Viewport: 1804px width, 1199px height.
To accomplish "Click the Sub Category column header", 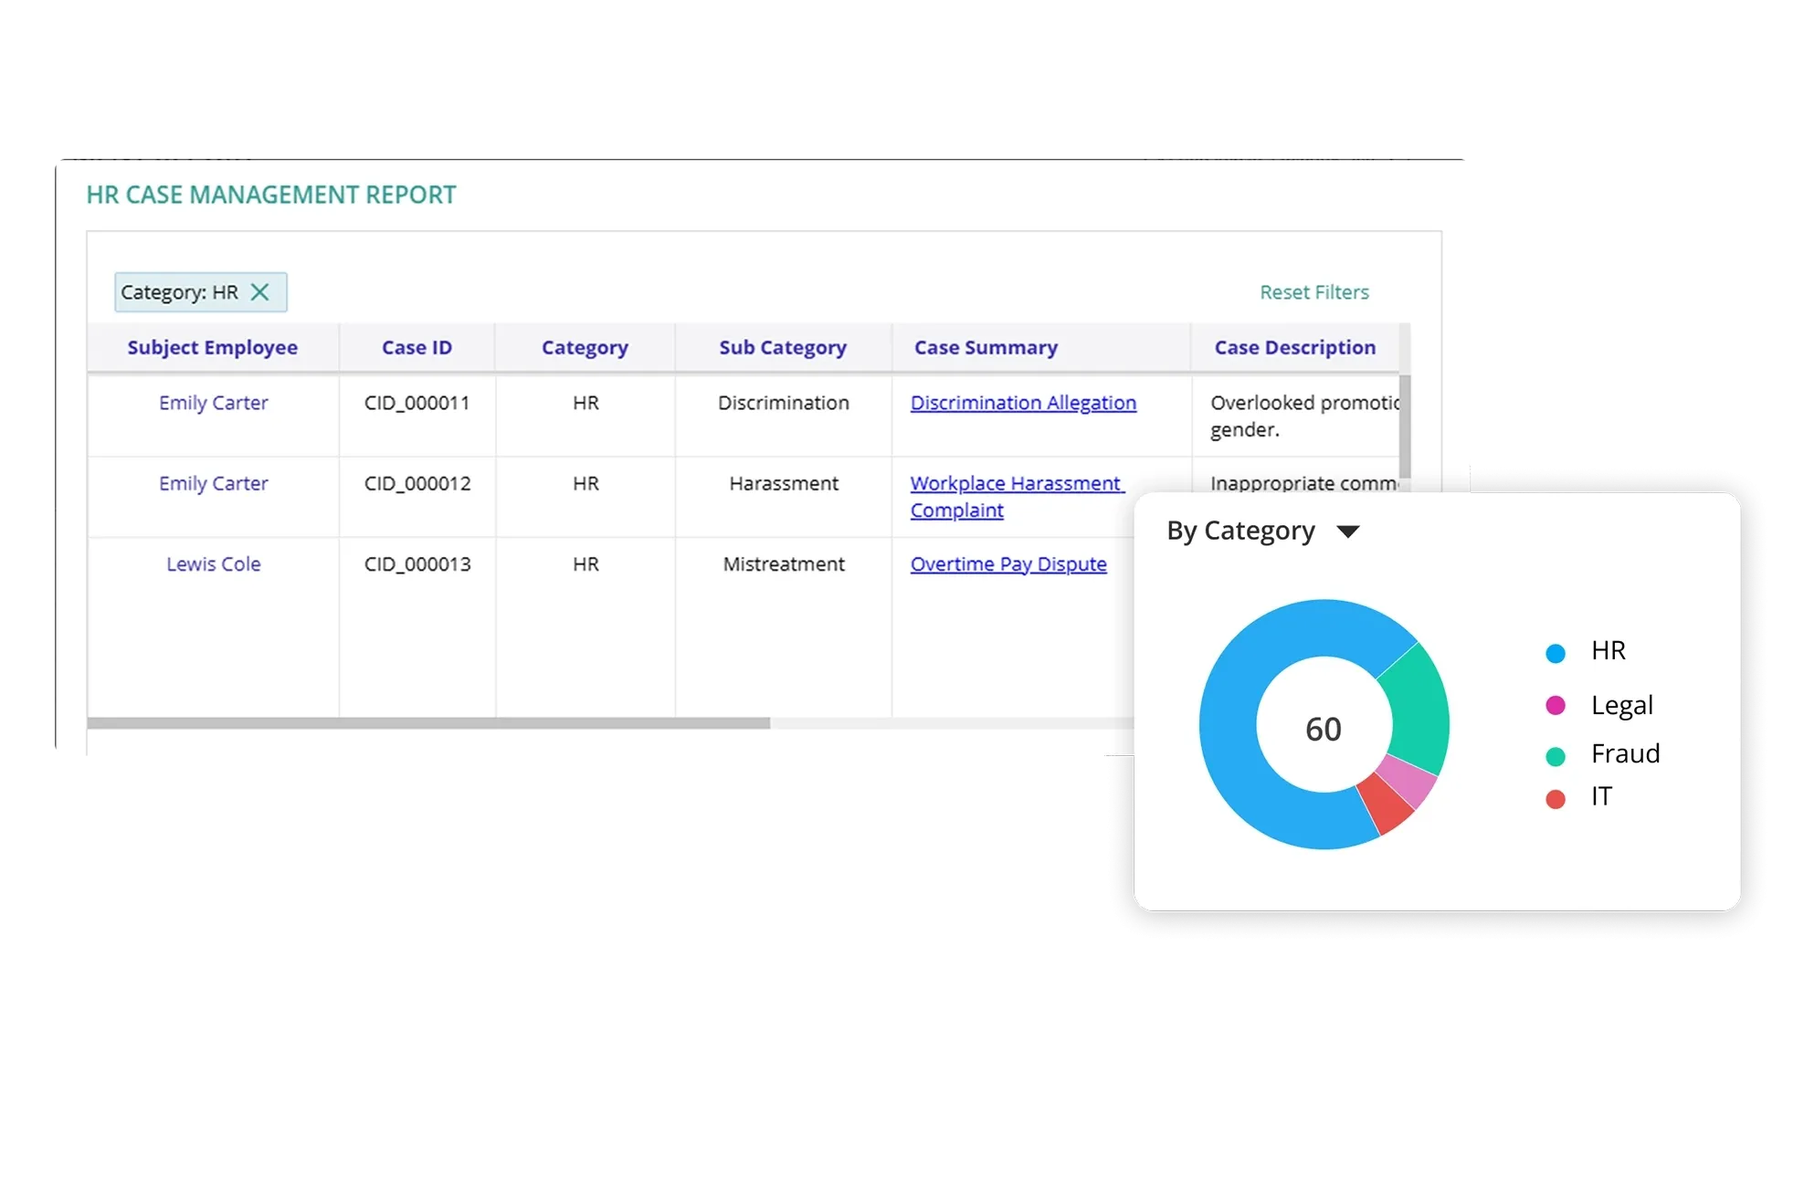I will [x=782, y=348].
